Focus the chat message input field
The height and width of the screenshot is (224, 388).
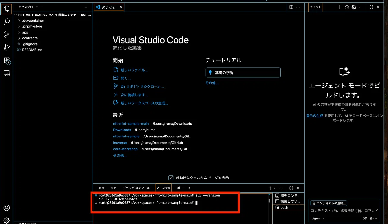point(344,211)
